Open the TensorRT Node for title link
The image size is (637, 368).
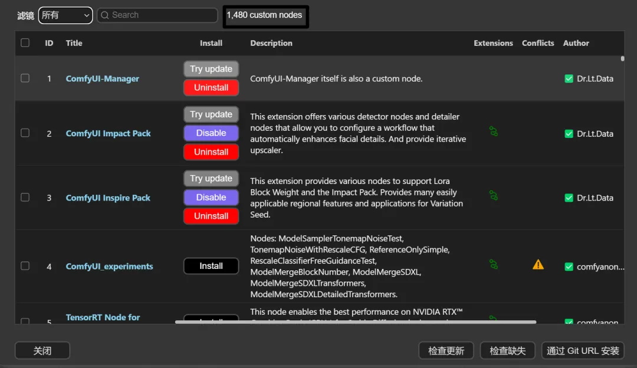[103, 317]
